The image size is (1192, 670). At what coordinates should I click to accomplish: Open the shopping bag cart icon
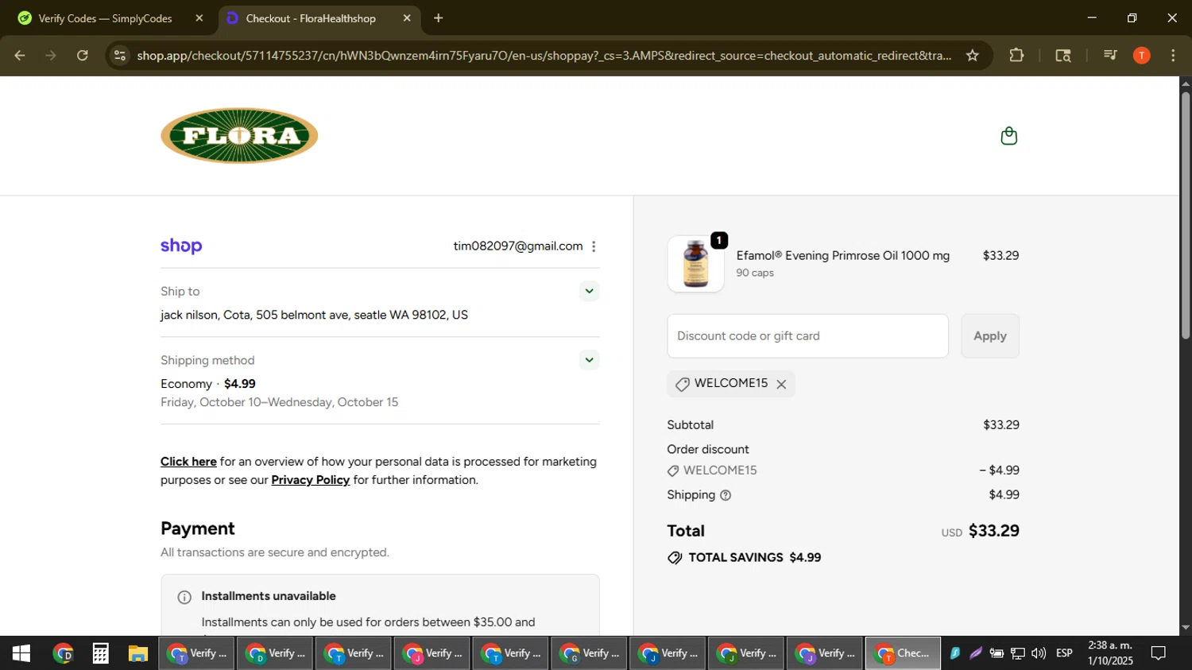[1008, 136]
